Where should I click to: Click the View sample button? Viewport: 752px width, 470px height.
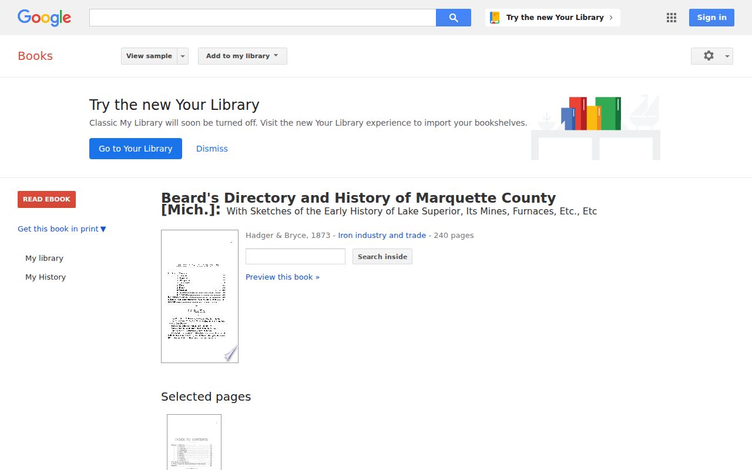[149, 56]
